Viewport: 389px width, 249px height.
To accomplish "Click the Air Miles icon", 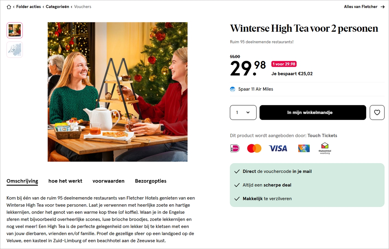I will click(x=232, y=89).
